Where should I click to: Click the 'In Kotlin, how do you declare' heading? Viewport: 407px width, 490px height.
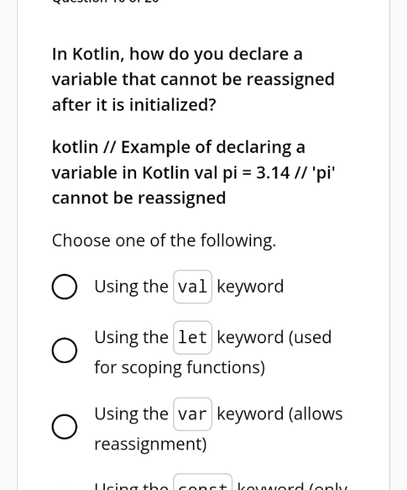(177, 54)
